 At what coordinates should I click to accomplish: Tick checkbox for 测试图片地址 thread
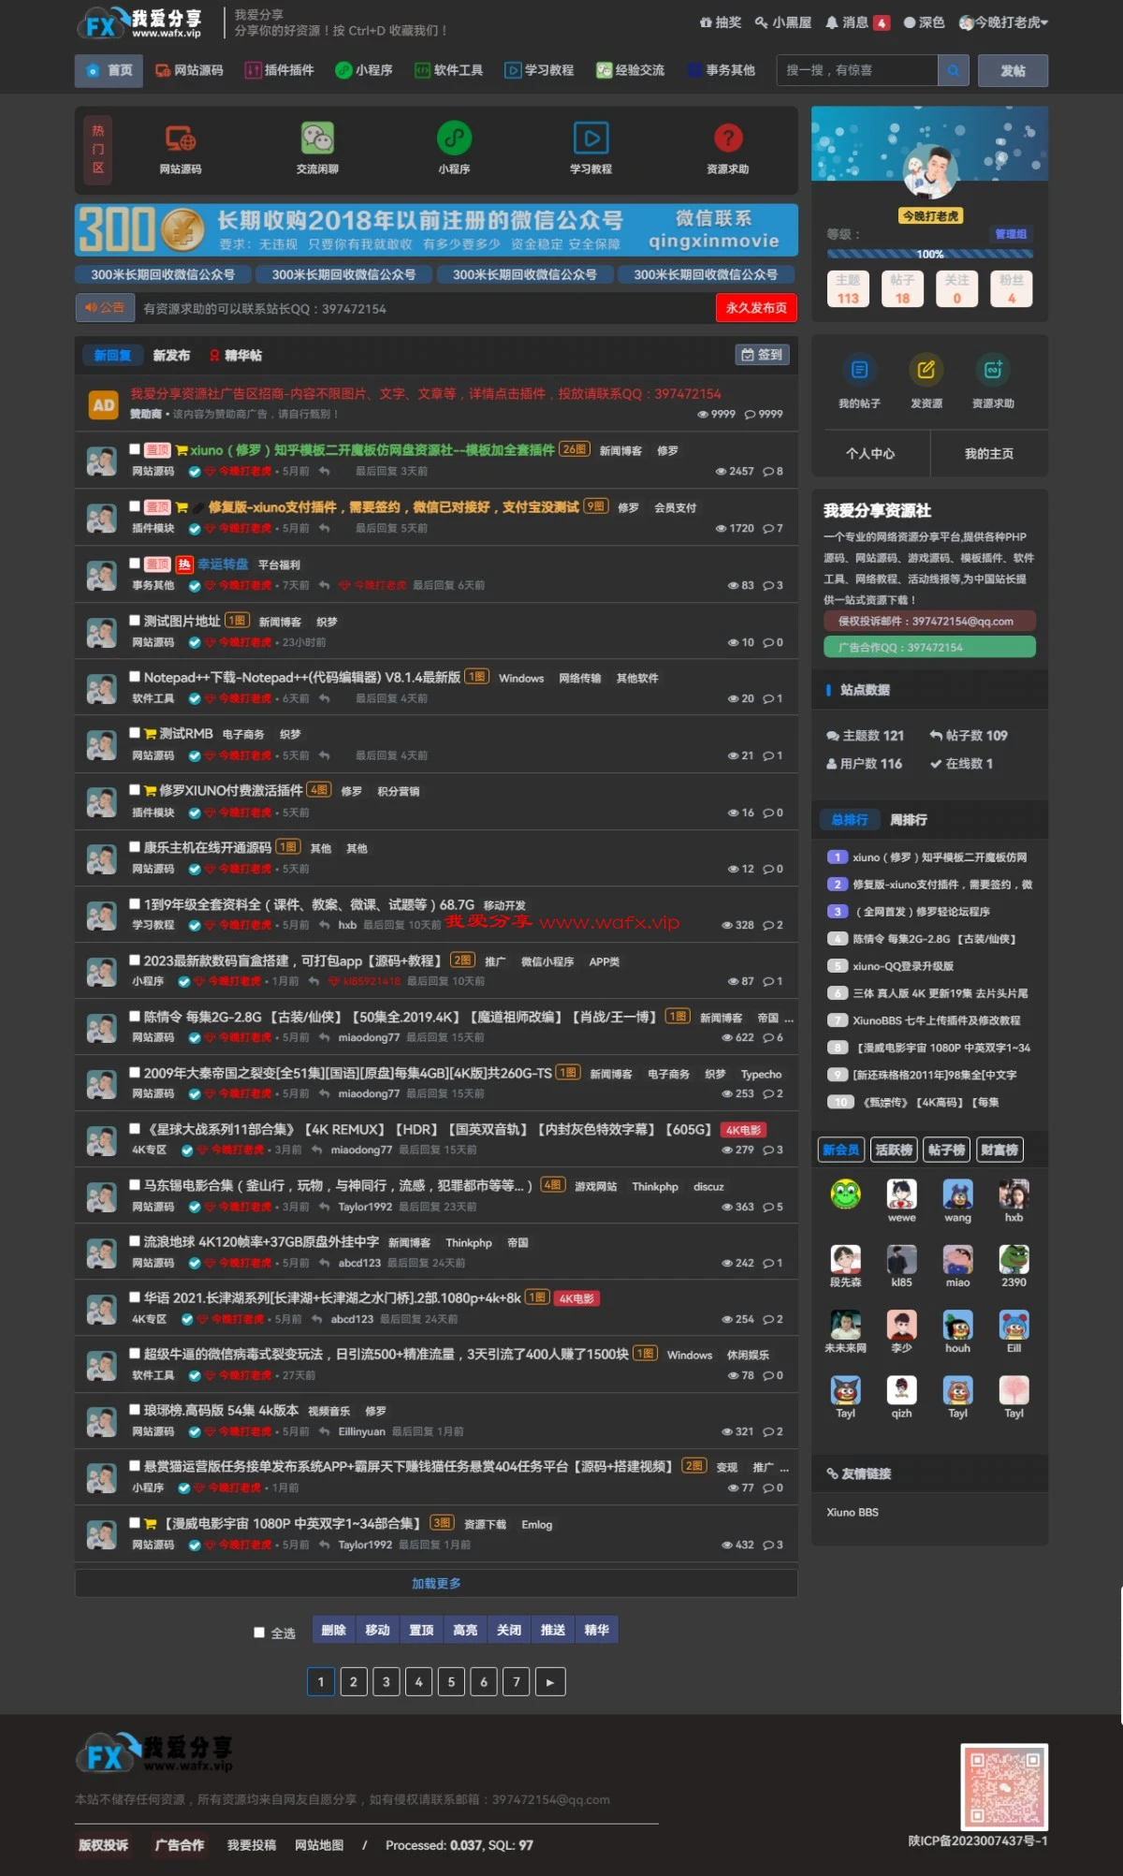click(x=135, y=621)
